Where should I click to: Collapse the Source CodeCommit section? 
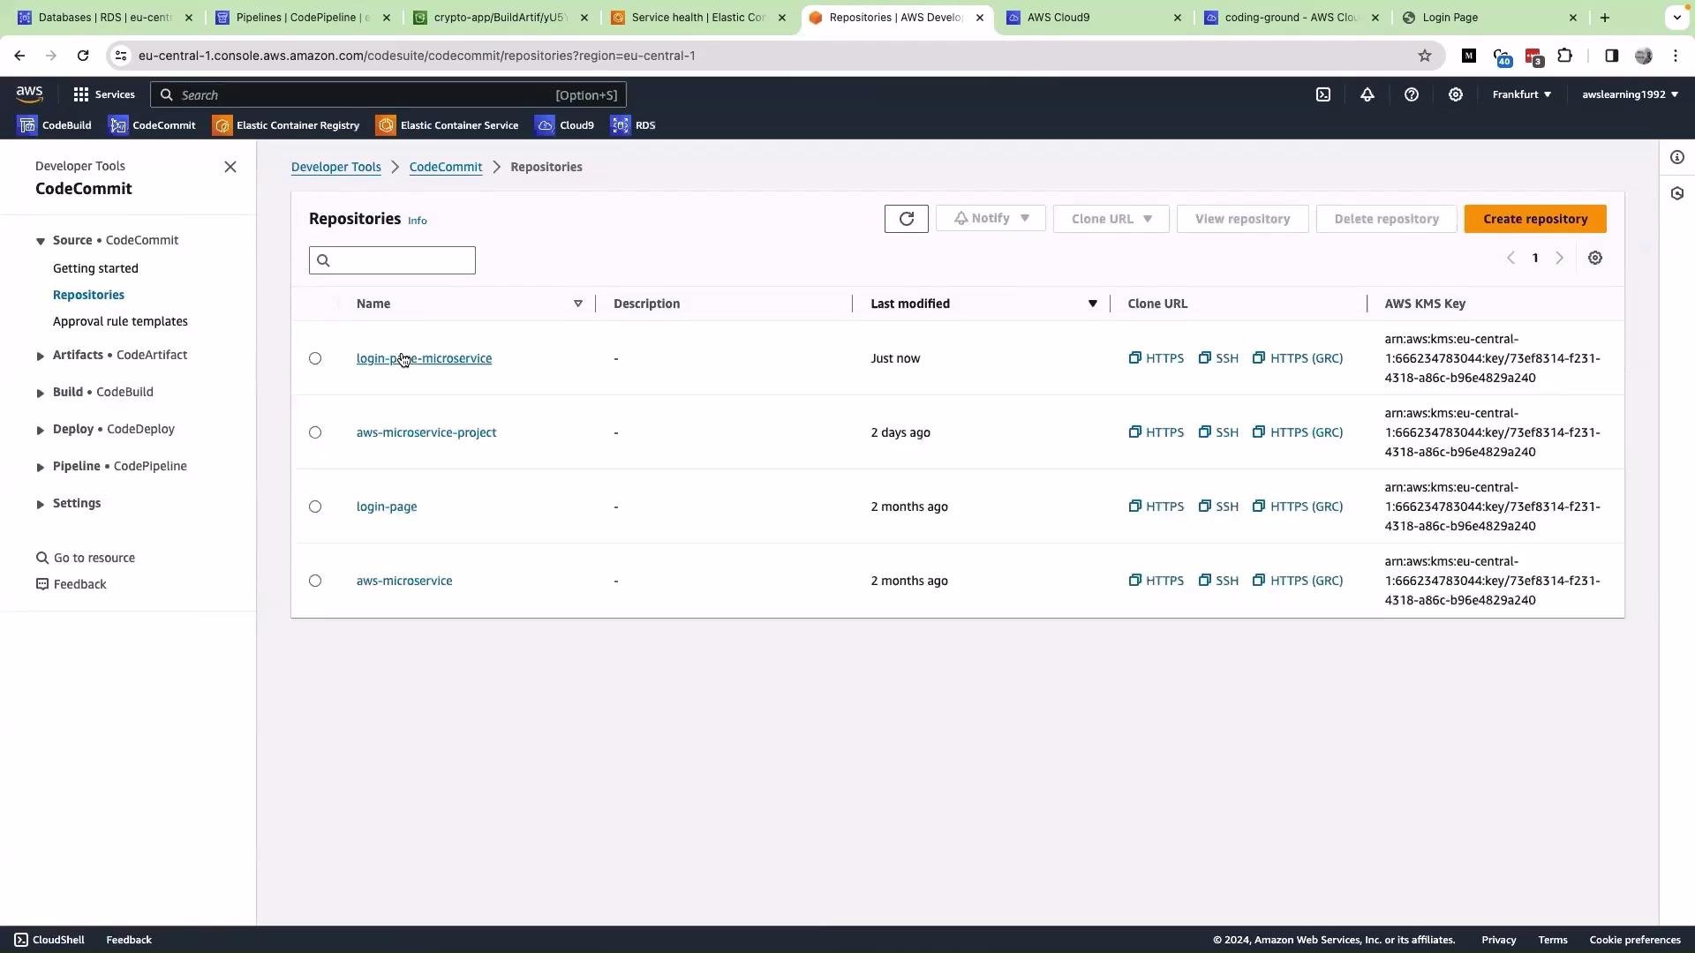(x=40, y=241)
